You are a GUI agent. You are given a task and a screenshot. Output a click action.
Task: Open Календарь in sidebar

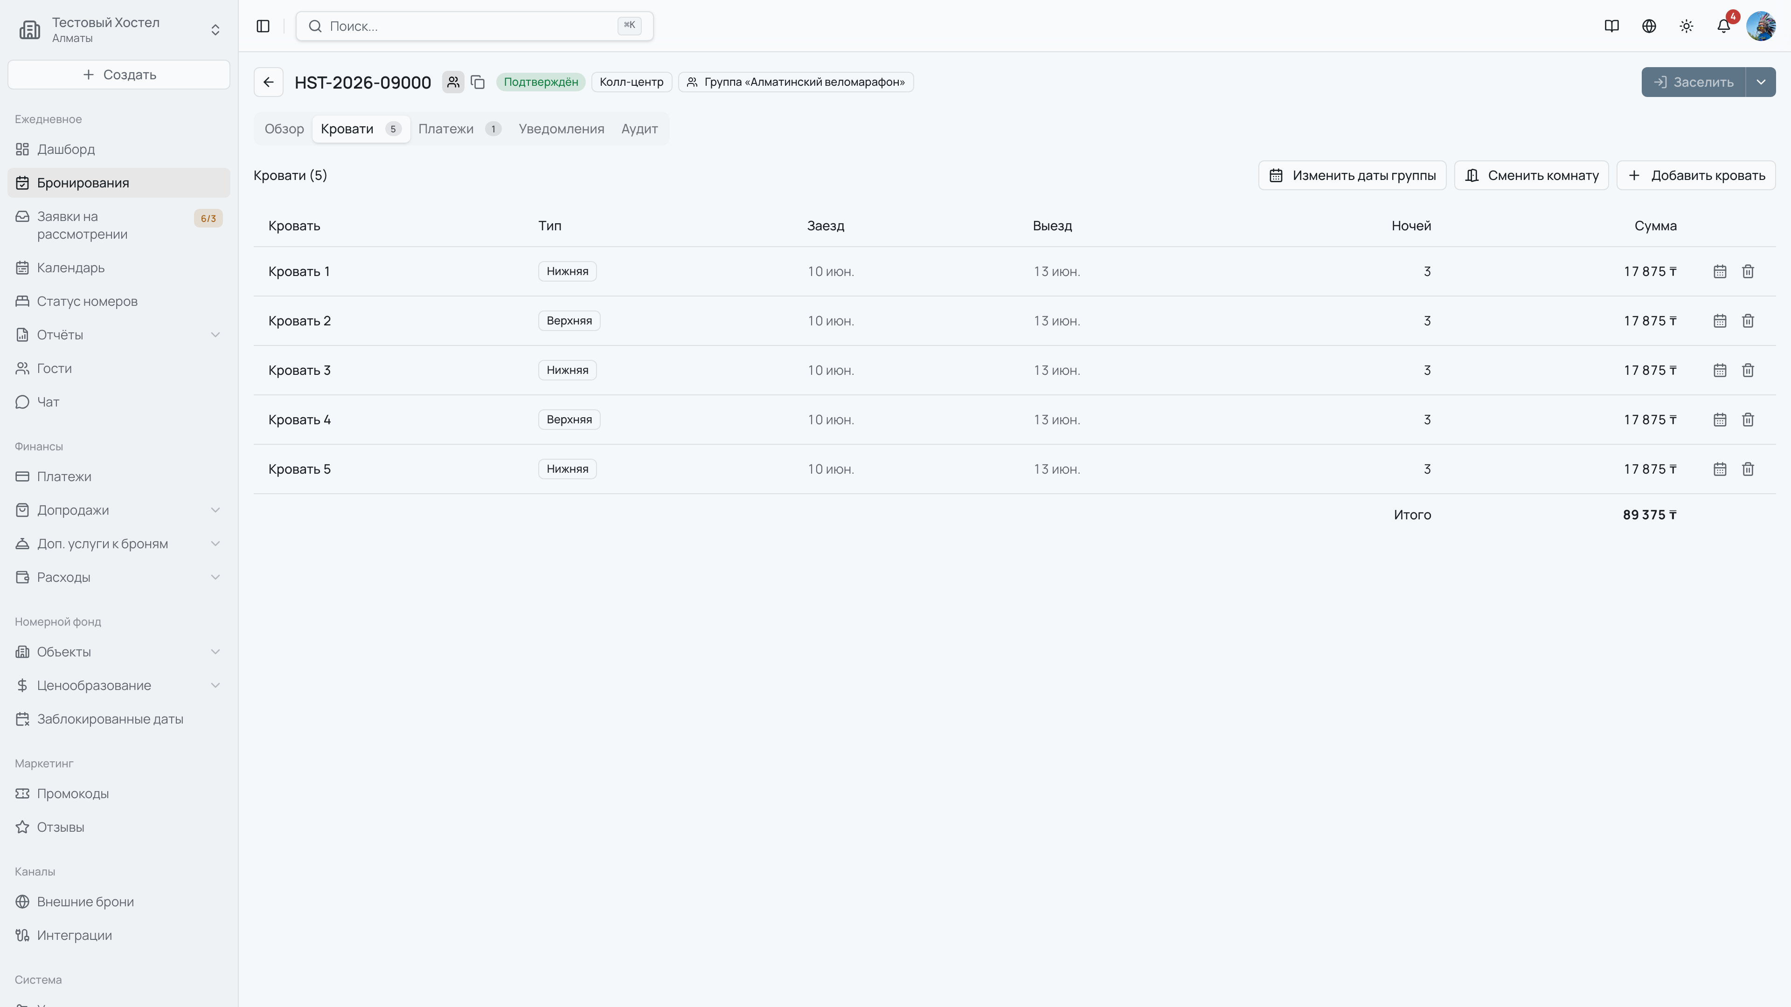click(119, 268)
